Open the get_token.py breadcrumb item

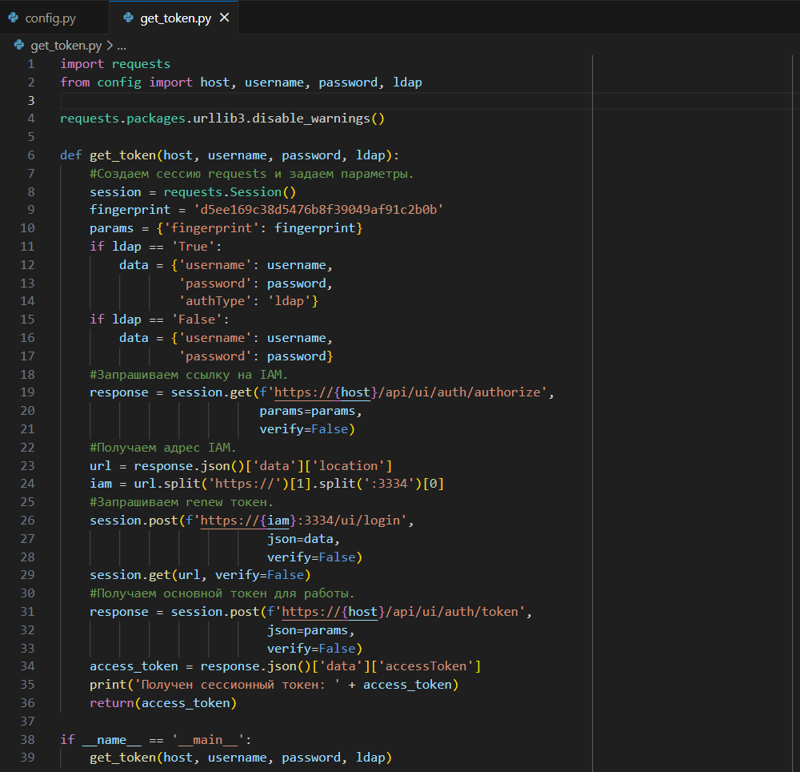[x=66, y=46]
